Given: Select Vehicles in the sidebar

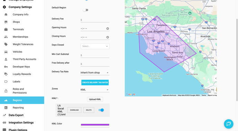Looking at the screenshot, I should (x=17, y=52).
